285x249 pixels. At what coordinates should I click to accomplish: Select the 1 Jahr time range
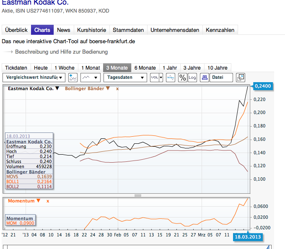coord(170,68)
